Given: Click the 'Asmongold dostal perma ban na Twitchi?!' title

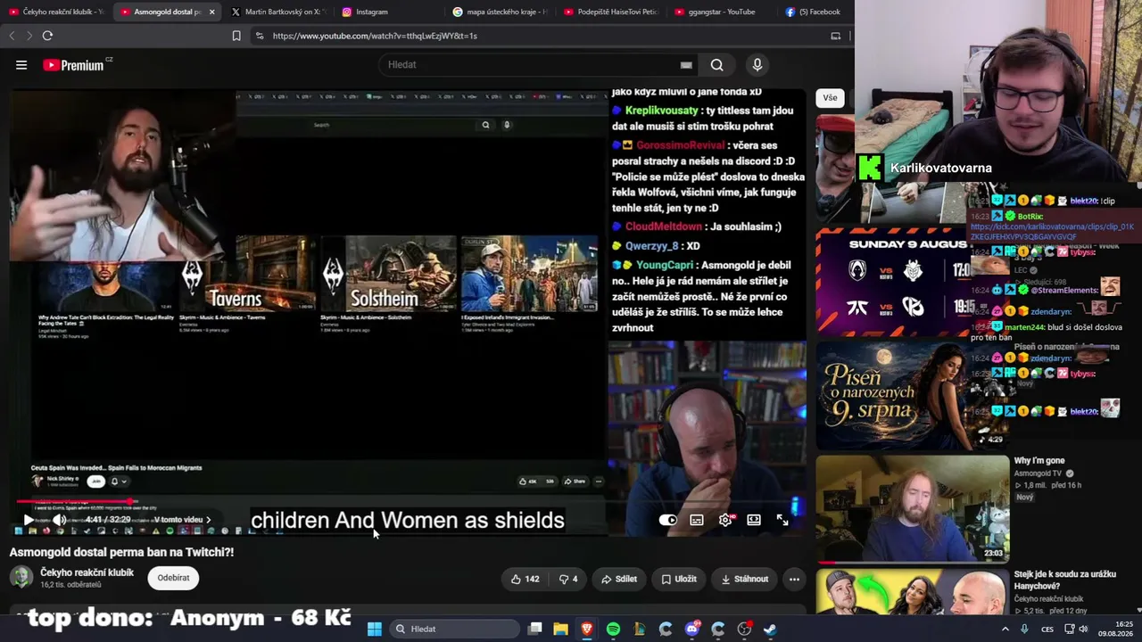Looking at the screenshot, I should tap(121, 552).
